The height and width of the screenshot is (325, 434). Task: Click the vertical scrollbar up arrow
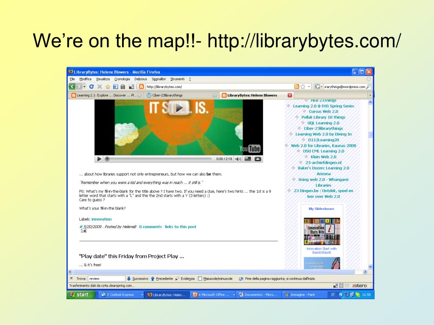pyautogui.click(x=370, y=102)
